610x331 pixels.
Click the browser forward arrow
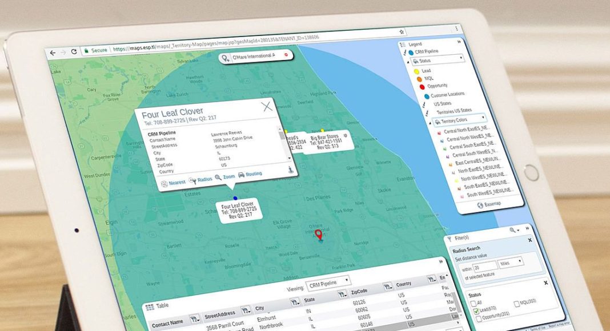(63, 52)
